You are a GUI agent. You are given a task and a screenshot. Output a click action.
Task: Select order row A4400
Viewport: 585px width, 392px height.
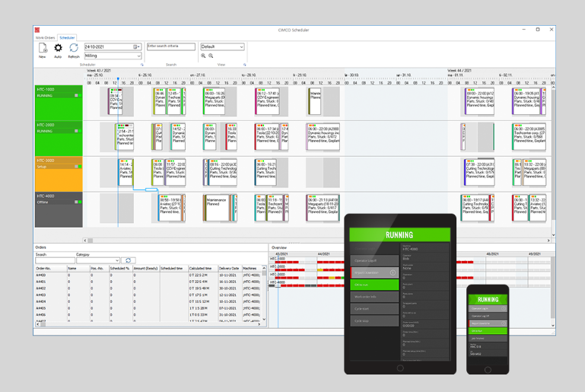pyautogui.click(x=148, y=275)
